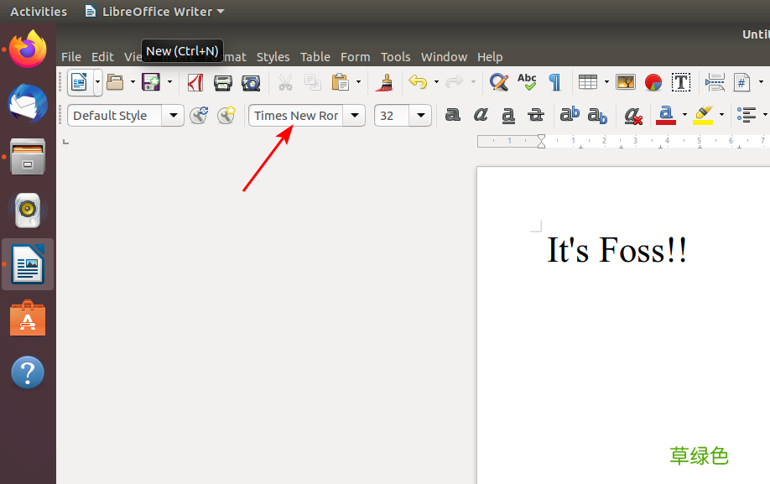The width and height of the screenshot is (770, 484).
Task: Open the Tools menu
Action: pyautogui.click(x=395, y=57)
